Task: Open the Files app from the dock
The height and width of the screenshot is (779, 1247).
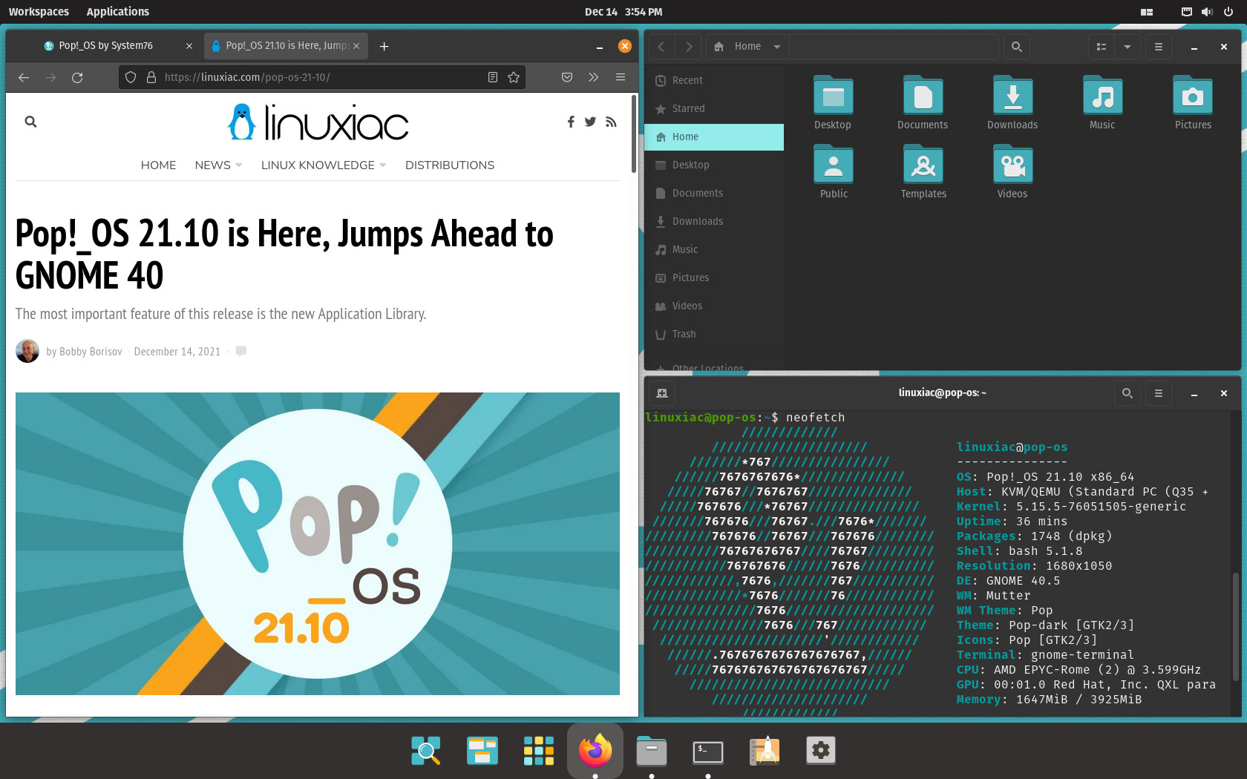Action: 652,751
